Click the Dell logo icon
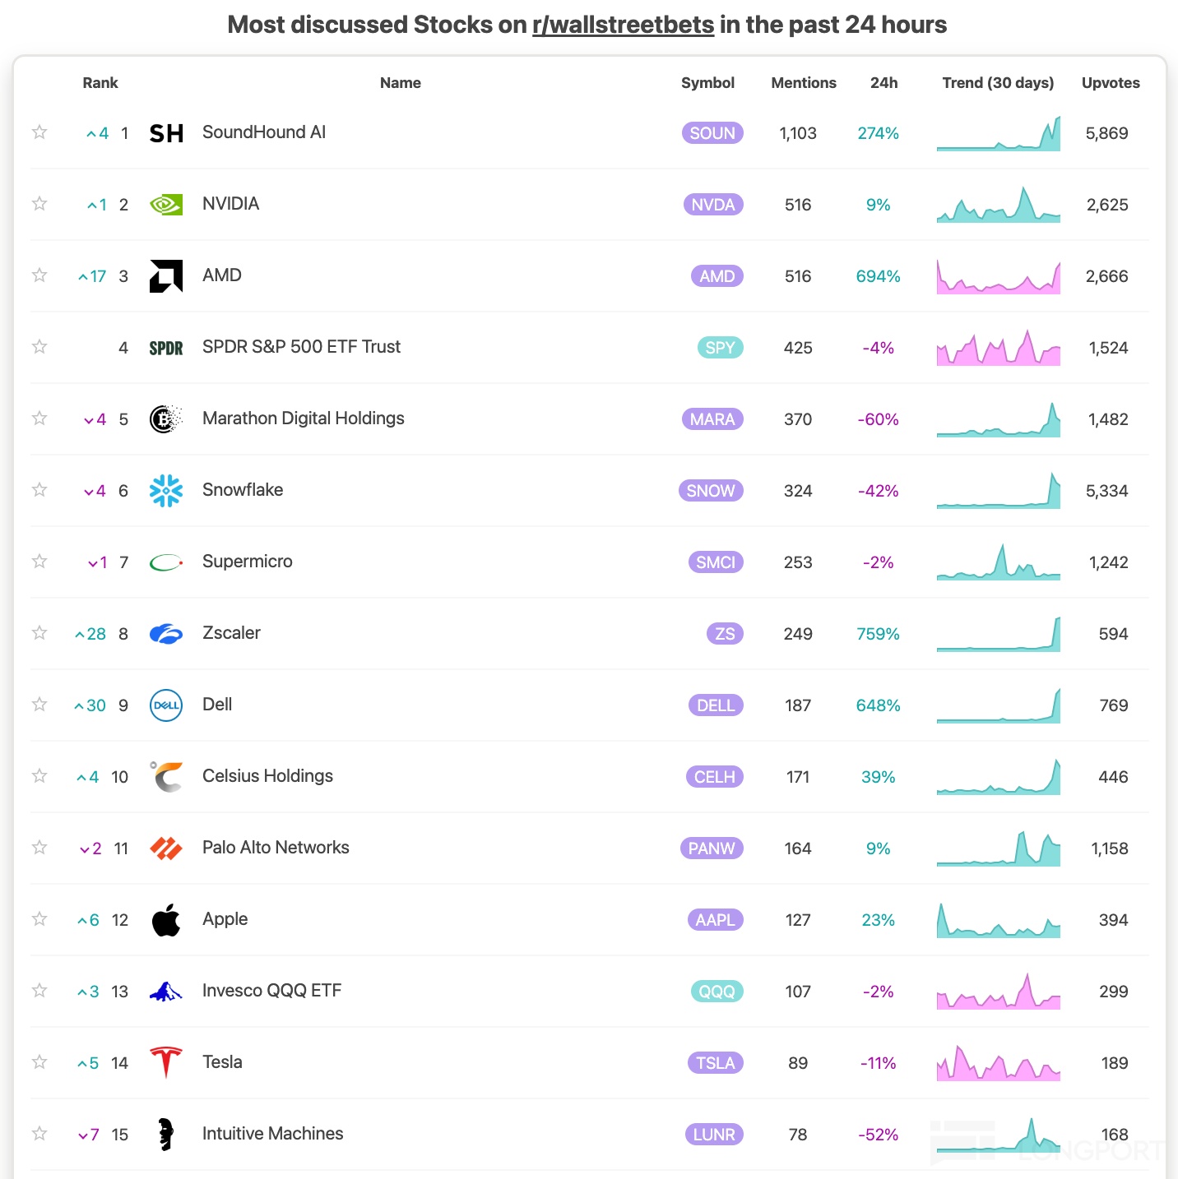This screenshot has height=1179, width=1178. pos(166,705)
